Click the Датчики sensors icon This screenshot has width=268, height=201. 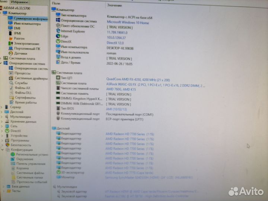pyautogui.click(x=10, y=54)
